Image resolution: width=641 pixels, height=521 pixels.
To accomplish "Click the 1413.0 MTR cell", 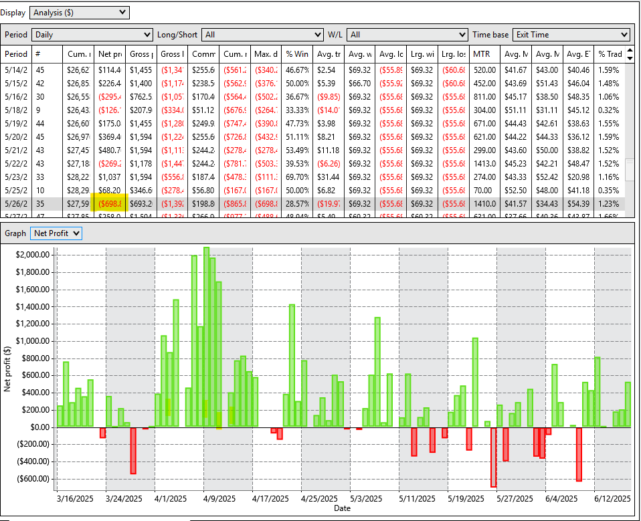I will [485, 163].
